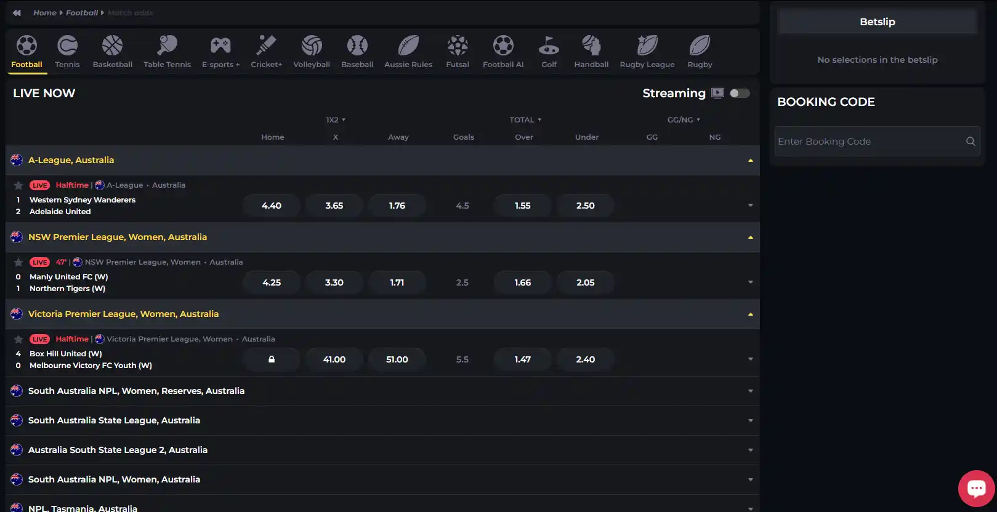This screenshot has height=512, width=997.
Task: Open the Rugby League category
Action: (647, 52)
